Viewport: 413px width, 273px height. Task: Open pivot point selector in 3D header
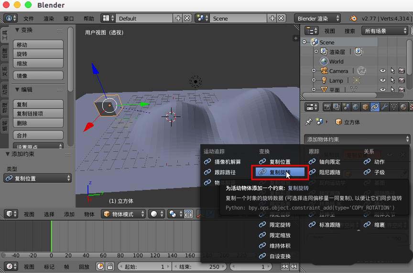175,214
